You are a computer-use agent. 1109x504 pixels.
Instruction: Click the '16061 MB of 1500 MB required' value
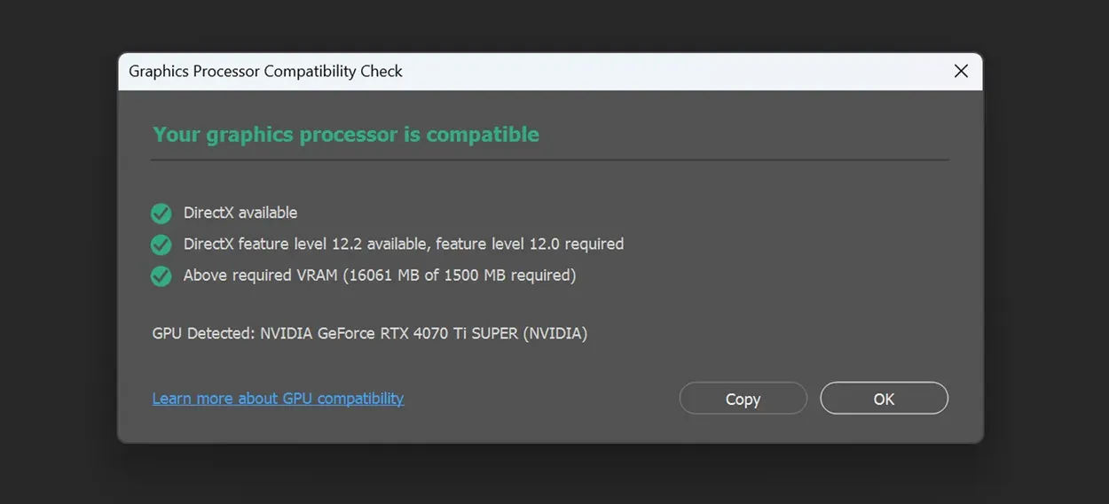tap(460, 275)
